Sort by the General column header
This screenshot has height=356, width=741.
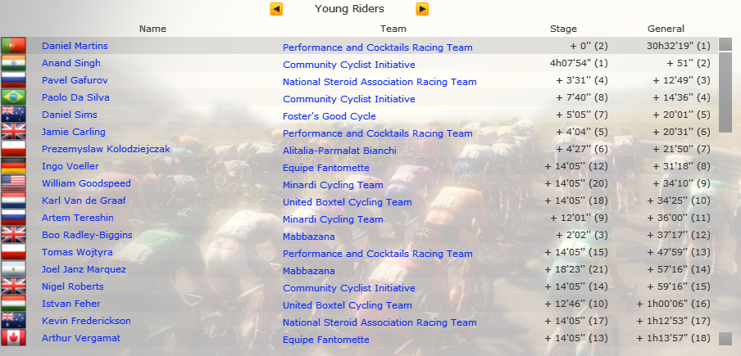tap(666, 29)
